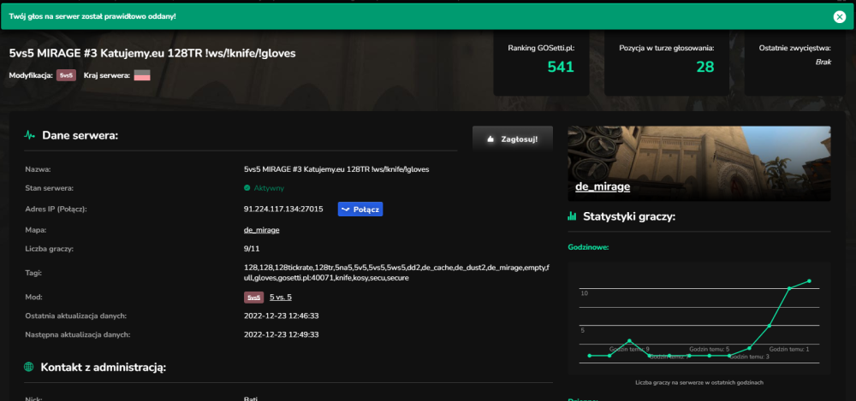Viewport: 856px width, 401px height.
Task: Click the pulse icon beside Dane serwera
Action: [x=30, y=135]
